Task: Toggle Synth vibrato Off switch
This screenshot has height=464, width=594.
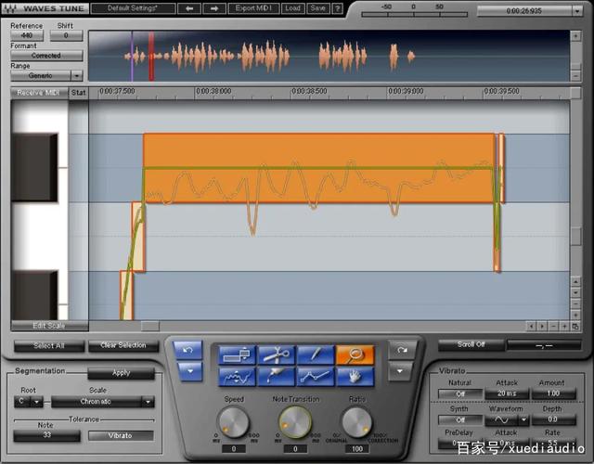Action: point(460,419)
